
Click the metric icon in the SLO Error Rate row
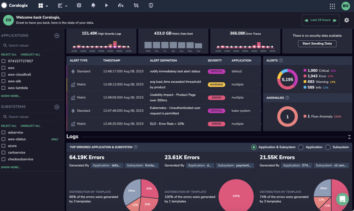(73, 124)
